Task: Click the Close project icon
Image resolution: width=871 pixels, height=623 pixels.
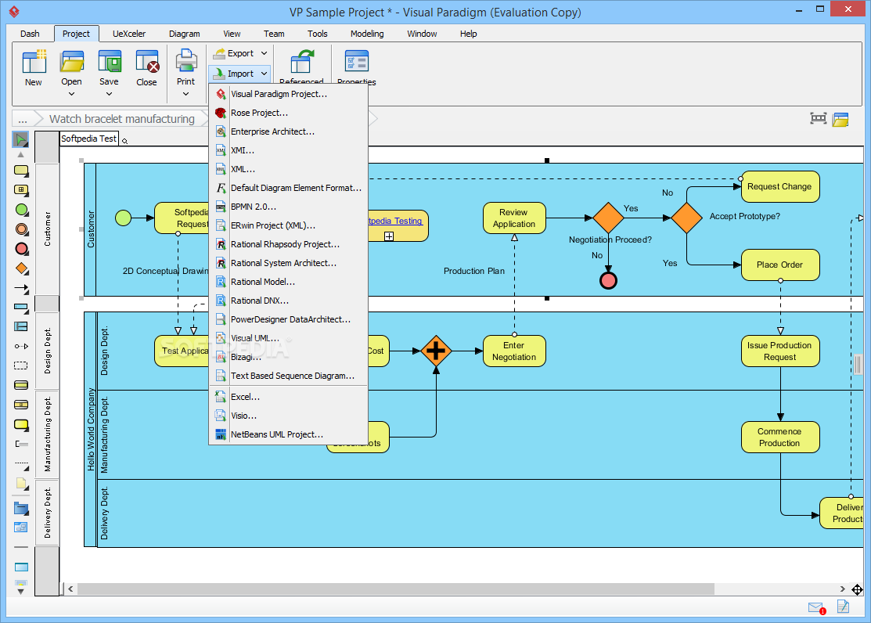Action: 147,61
